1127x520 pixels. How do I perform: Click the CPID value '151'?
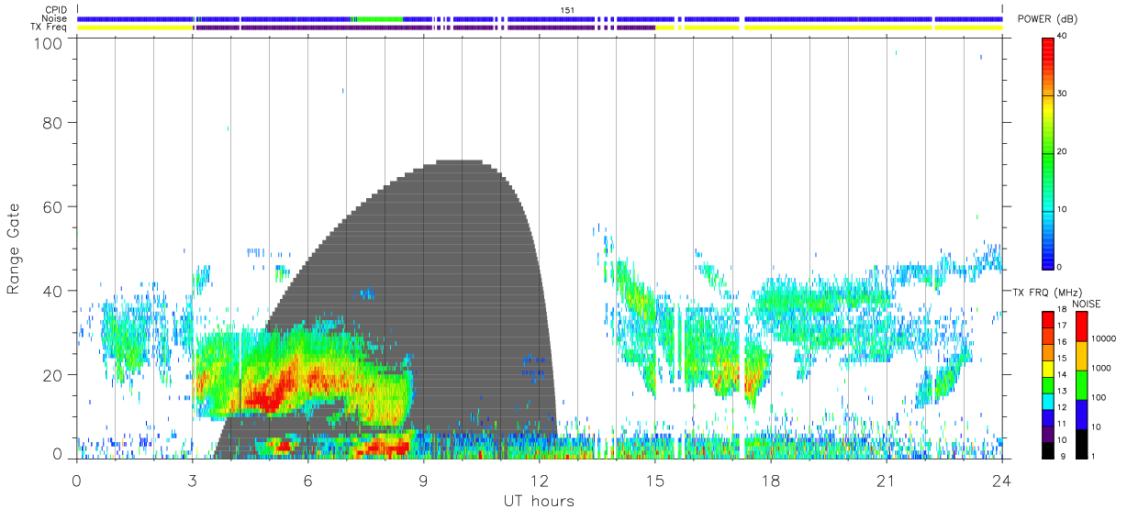tap(568, 10)
